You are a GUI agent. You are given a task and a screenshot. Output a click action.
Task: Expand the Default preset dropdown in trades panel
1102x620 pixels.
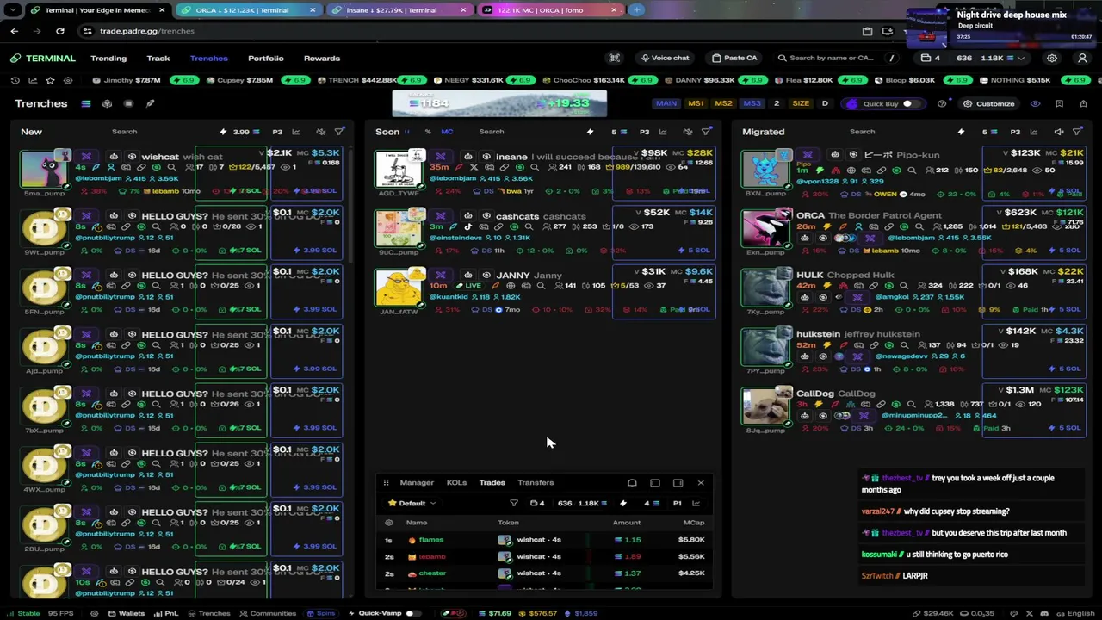point(412,504)
